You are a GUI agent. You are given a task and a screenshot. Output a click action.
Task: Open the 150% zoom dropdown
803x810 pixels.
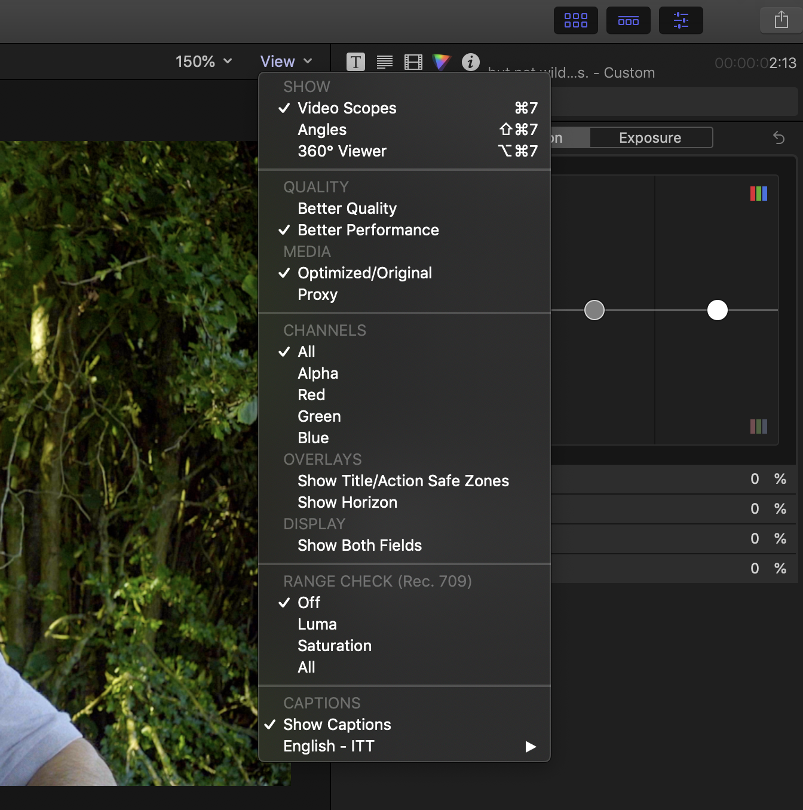tap(204, 62)
